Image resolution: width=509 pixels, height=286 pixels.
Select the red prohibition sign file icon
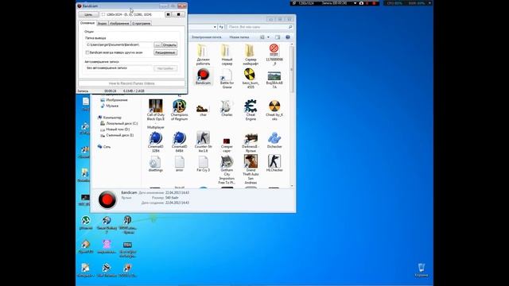click(x=274, y=55)
